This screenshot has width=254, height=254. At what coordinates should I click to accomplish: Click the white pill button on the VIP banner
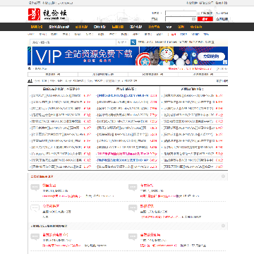pyautogui.click(x=211, y=56)
